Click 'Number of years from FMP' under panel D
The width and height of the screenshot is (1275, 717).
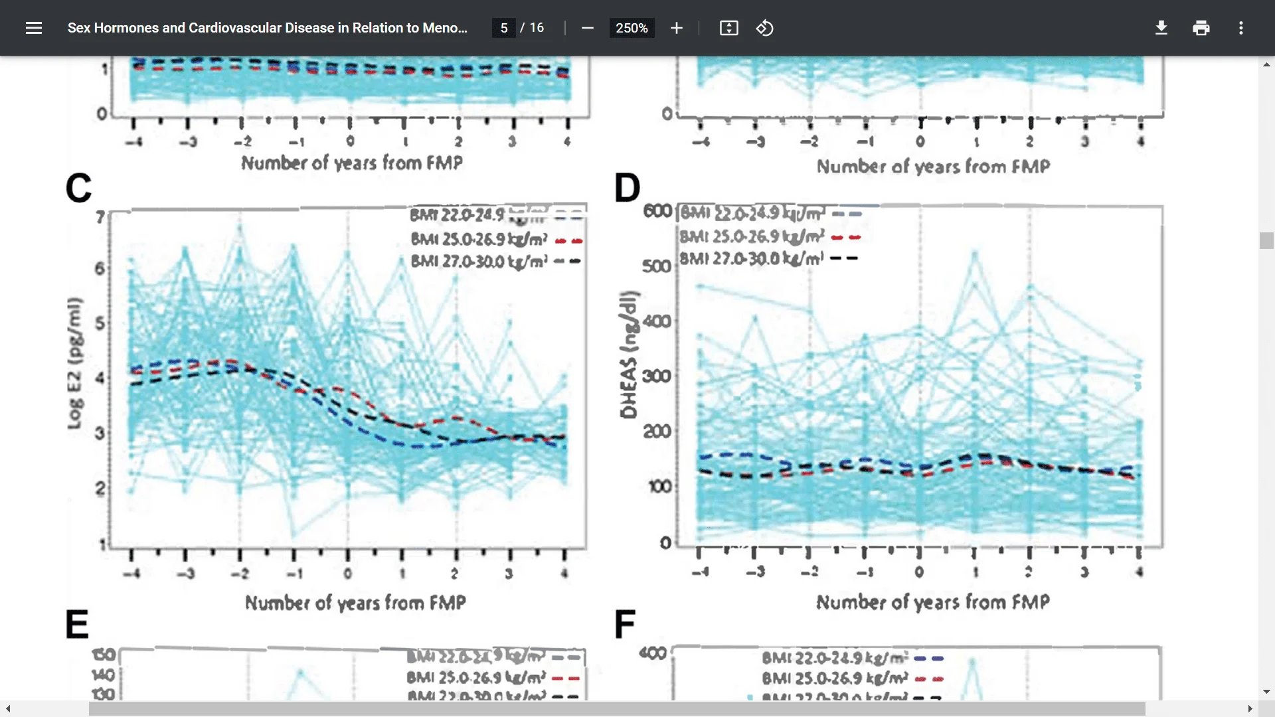coord(933,602)
